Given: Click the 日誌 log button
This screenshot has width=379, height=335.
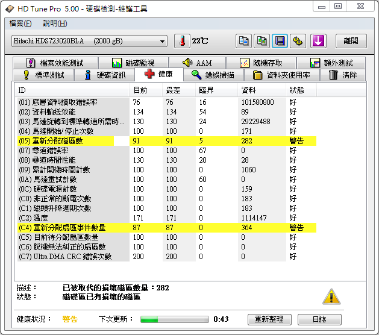Looking at the screenshot, I should click(x=319, y=319).
